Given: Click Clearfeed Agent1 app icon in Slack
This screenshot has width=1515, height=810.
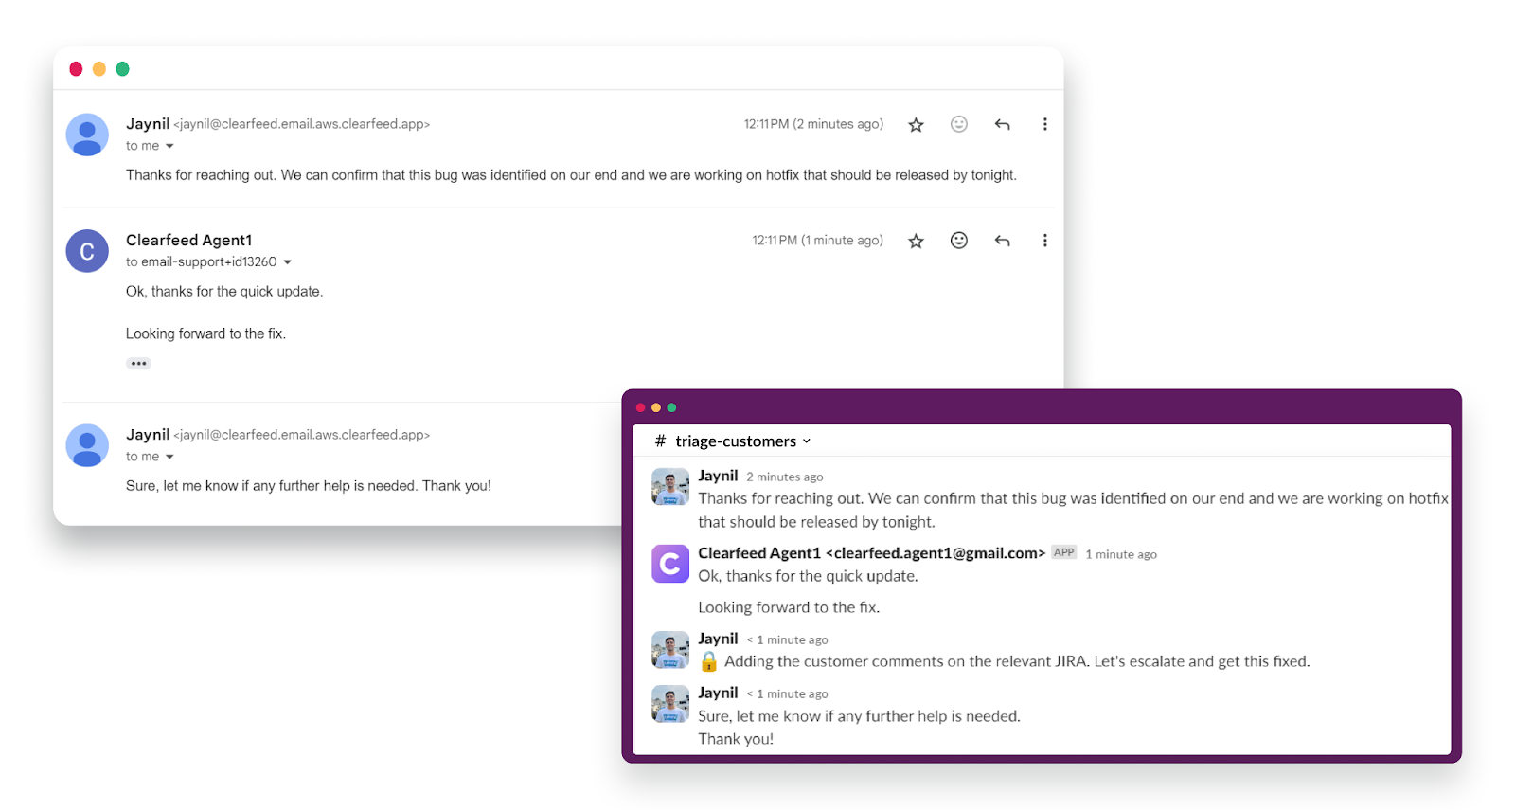Looking at the screenshot, I should 670,564.
